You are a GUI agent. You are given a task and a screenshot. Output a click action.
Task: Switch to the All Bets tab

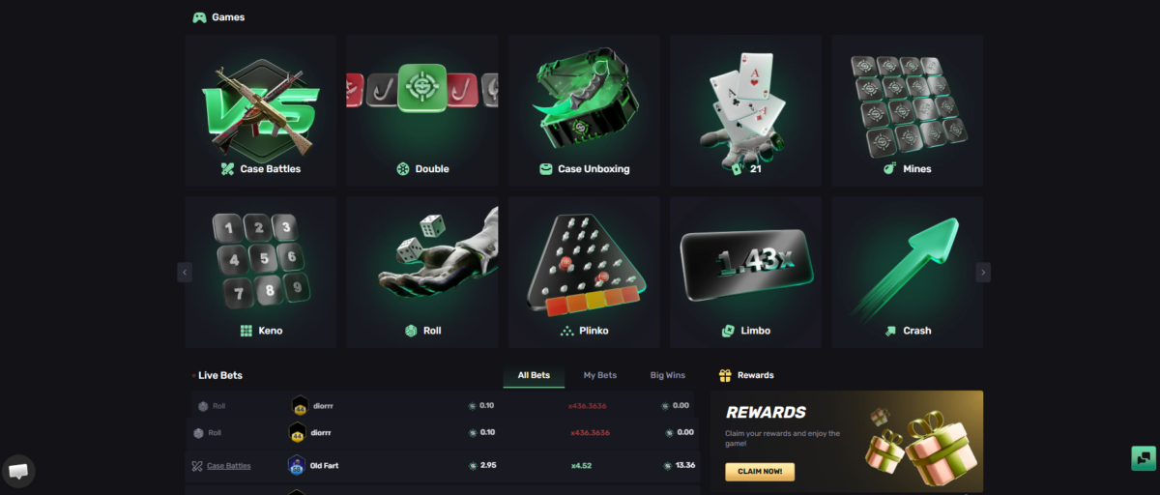tap(534, 375)
